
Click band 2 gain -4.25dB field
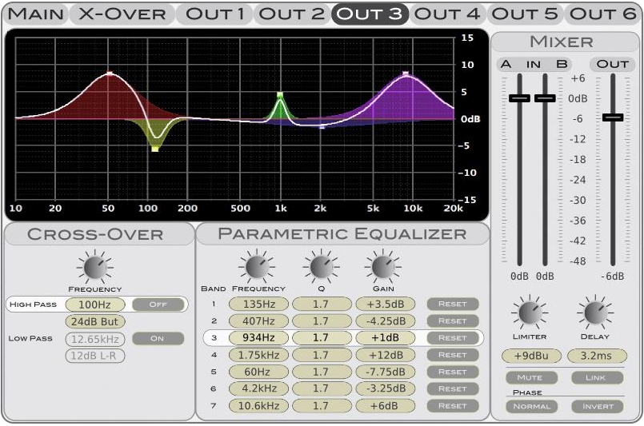386,321
